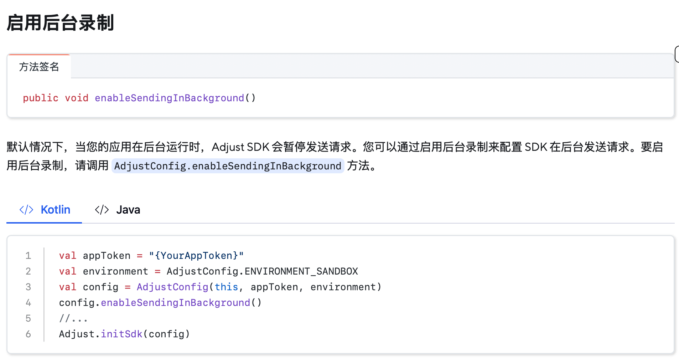Open the 方法签名 tab
Viewport: 679px width, 358px height.
39,67
